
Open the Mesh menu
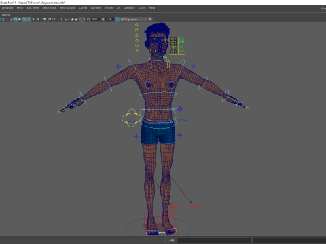[x=20, y=7]
